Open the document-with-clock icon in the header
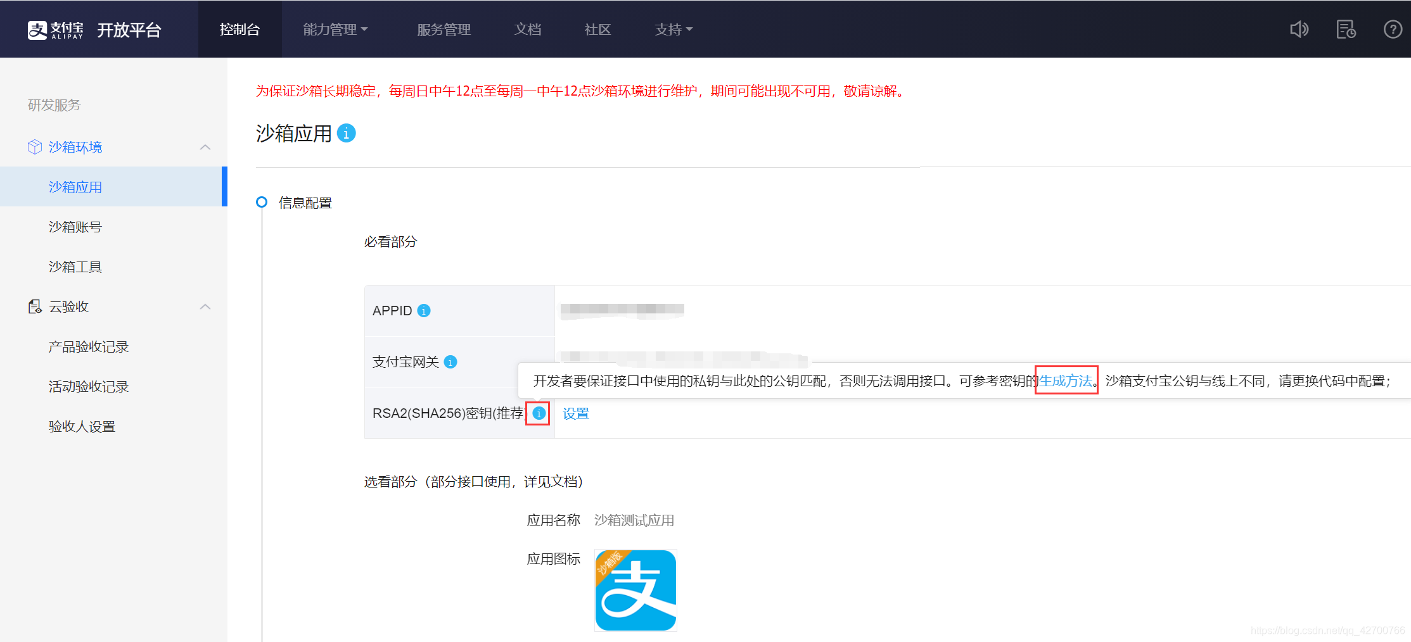Image resolution: width=1411 pixels, height=642 pixels. click(x=1346, y=29)
